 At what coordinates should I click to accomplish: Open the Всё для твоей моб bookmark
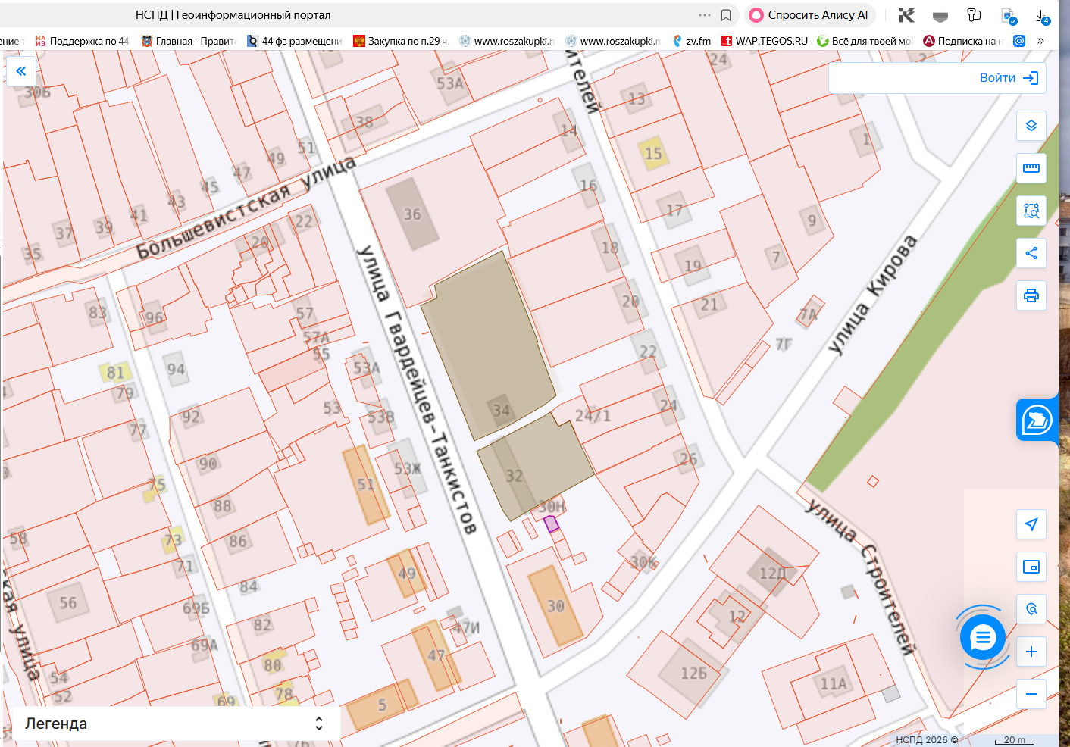[x=865, y=41]
